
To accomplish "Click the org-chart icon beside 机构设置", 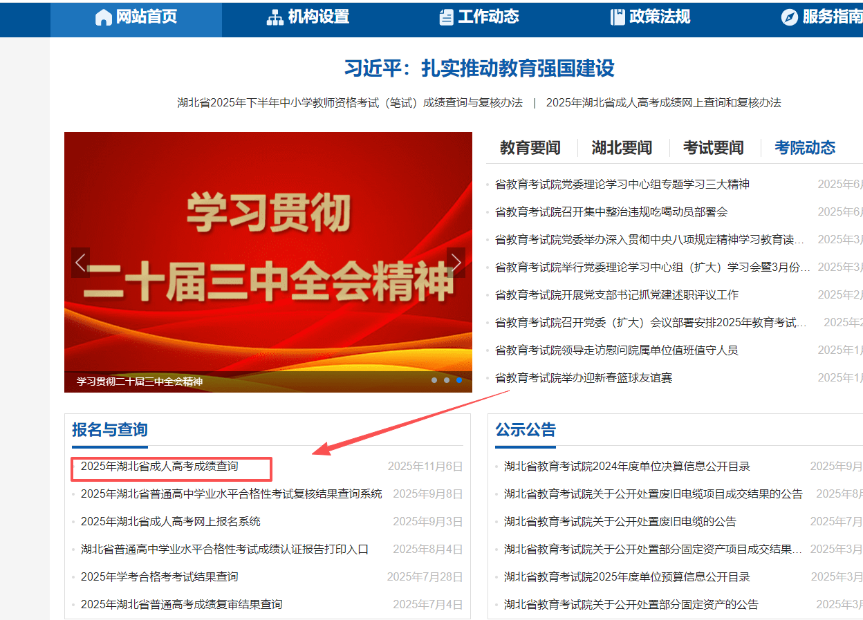I will coord(275,17).
